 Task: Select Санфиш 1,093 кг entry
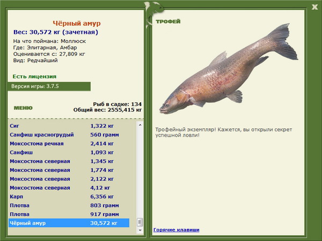[x=69, y=152]
